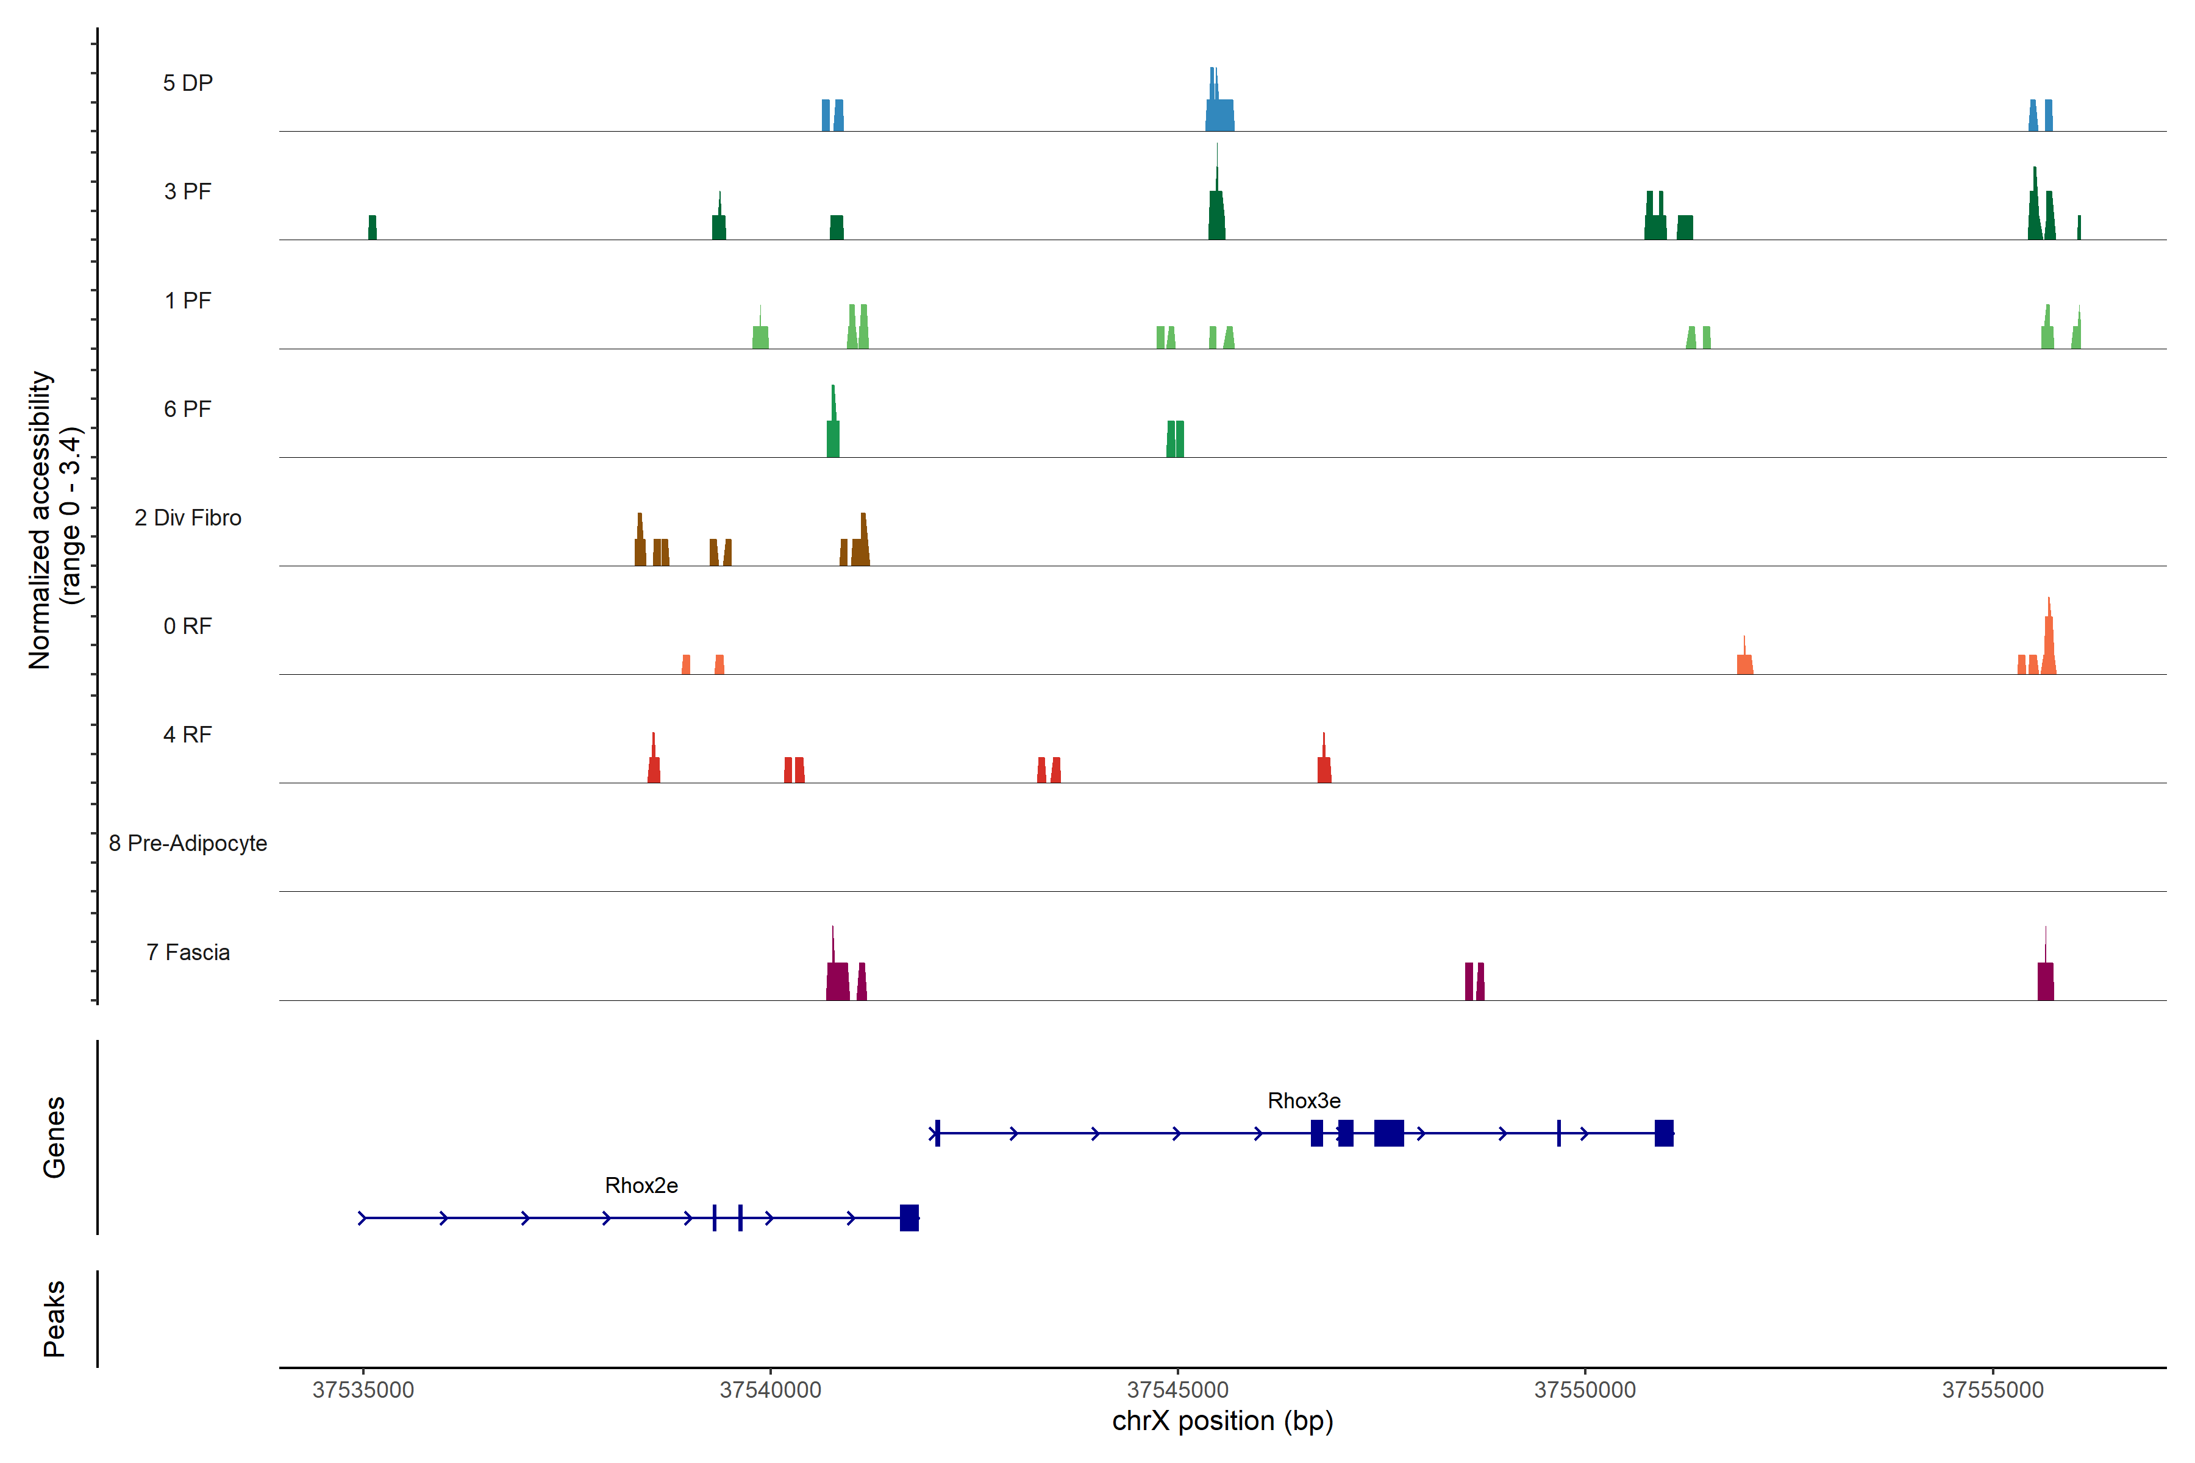The image size is (2195, 1463).
Task: Click the Rhox2e gene label
Action: click(641, 1185)
